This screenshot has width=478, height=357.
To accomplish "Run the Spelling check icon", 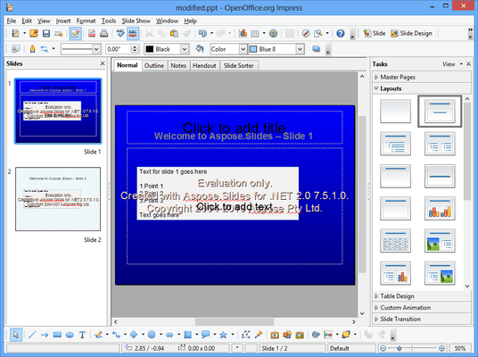I will pyautogui.click(x=120, y=33).
